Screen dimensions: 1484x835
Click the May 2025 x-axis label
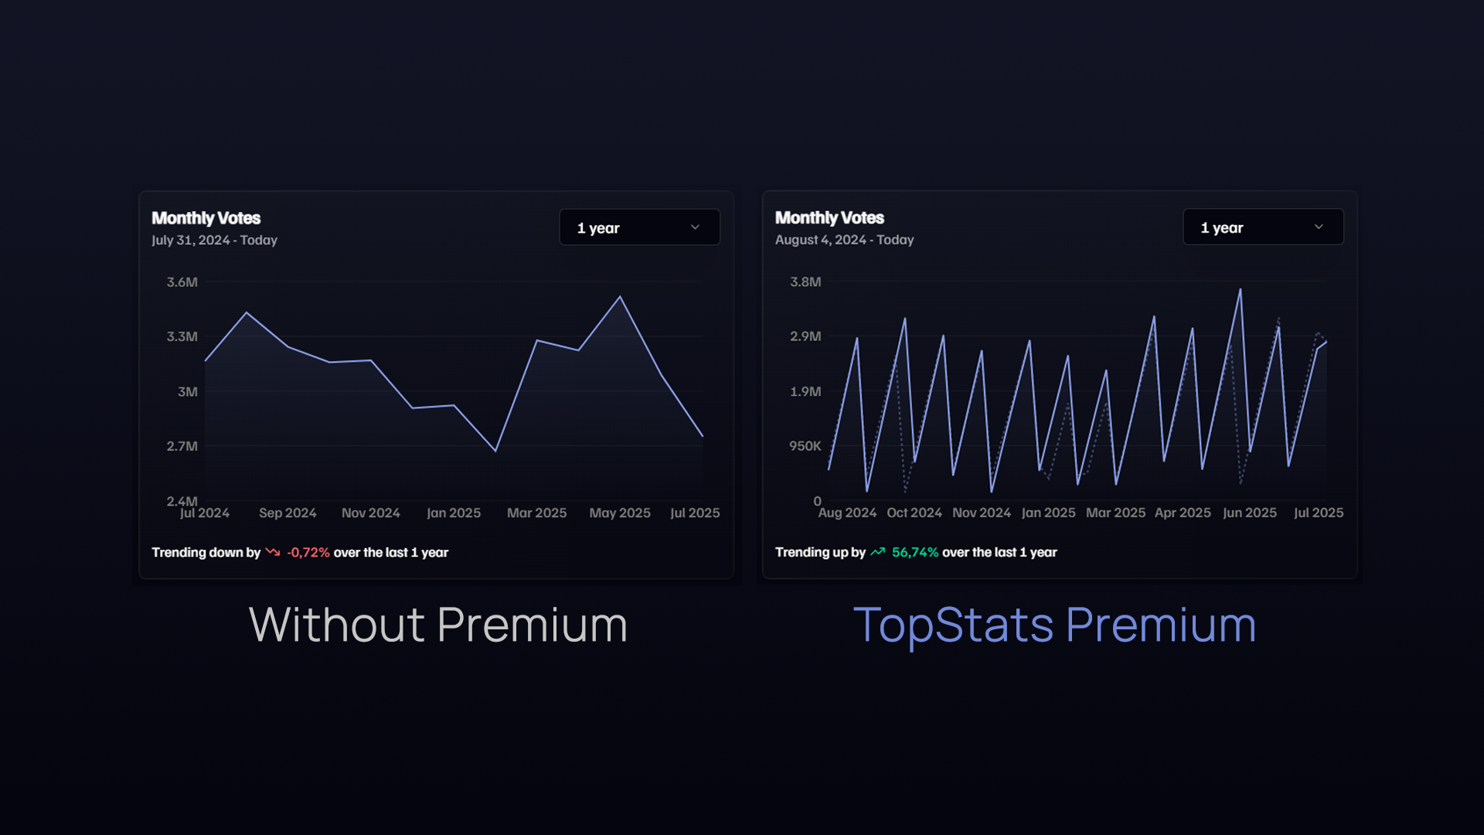click(x=620, y=513)
